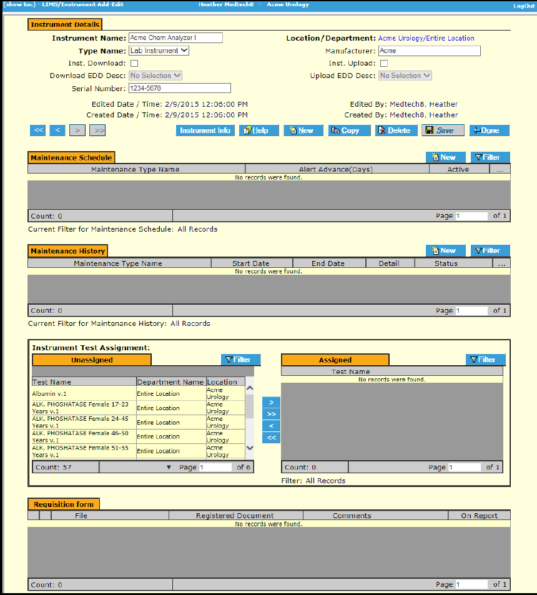Image resolution: width=537 pixels, height=595 pixels.
Task: Toggle the Inst. Upload checkbox
Action: 384,63
